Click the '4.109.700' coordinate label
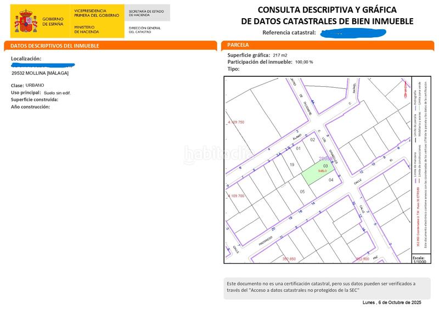This screenshot has width=439, height=310. (x=236, y=196)
